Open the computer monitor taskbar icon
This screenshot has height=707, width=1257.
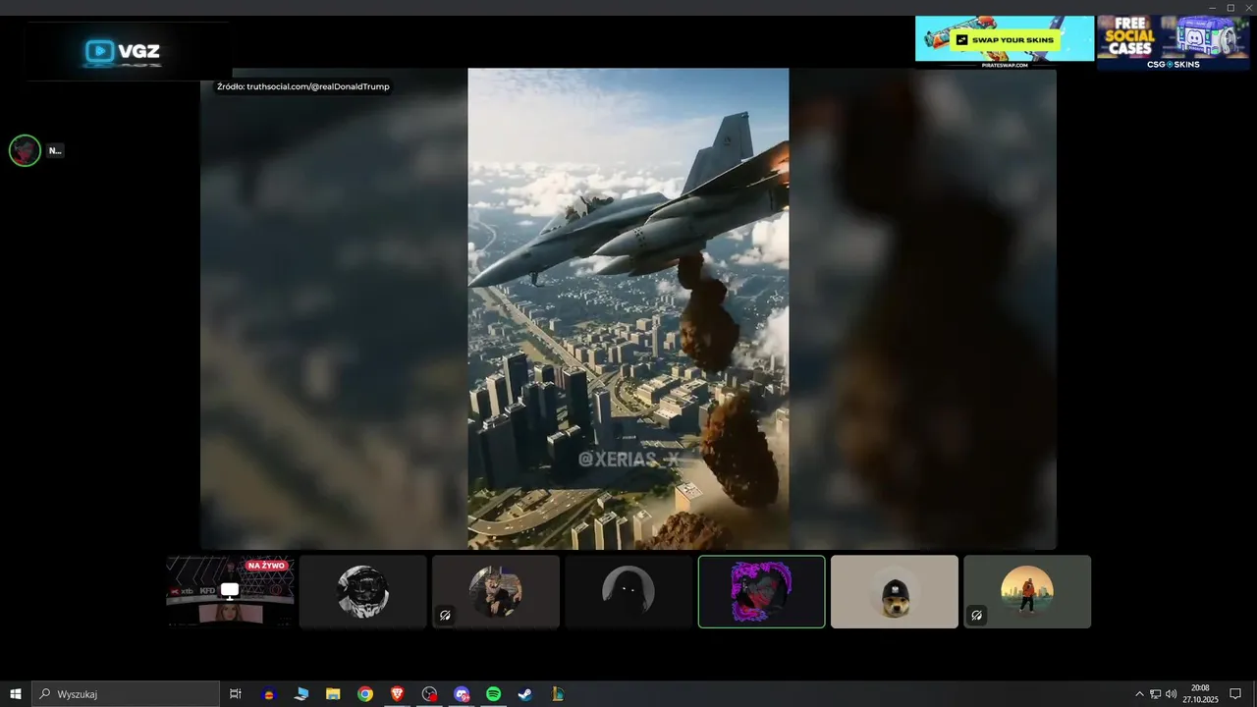pos(301,694)
